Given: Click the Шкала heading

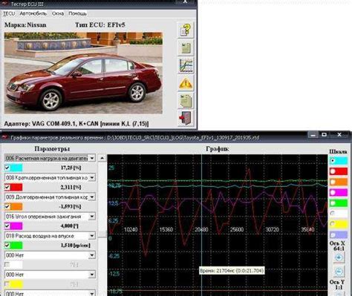Looking at the screenshot, I should [338, 151].
